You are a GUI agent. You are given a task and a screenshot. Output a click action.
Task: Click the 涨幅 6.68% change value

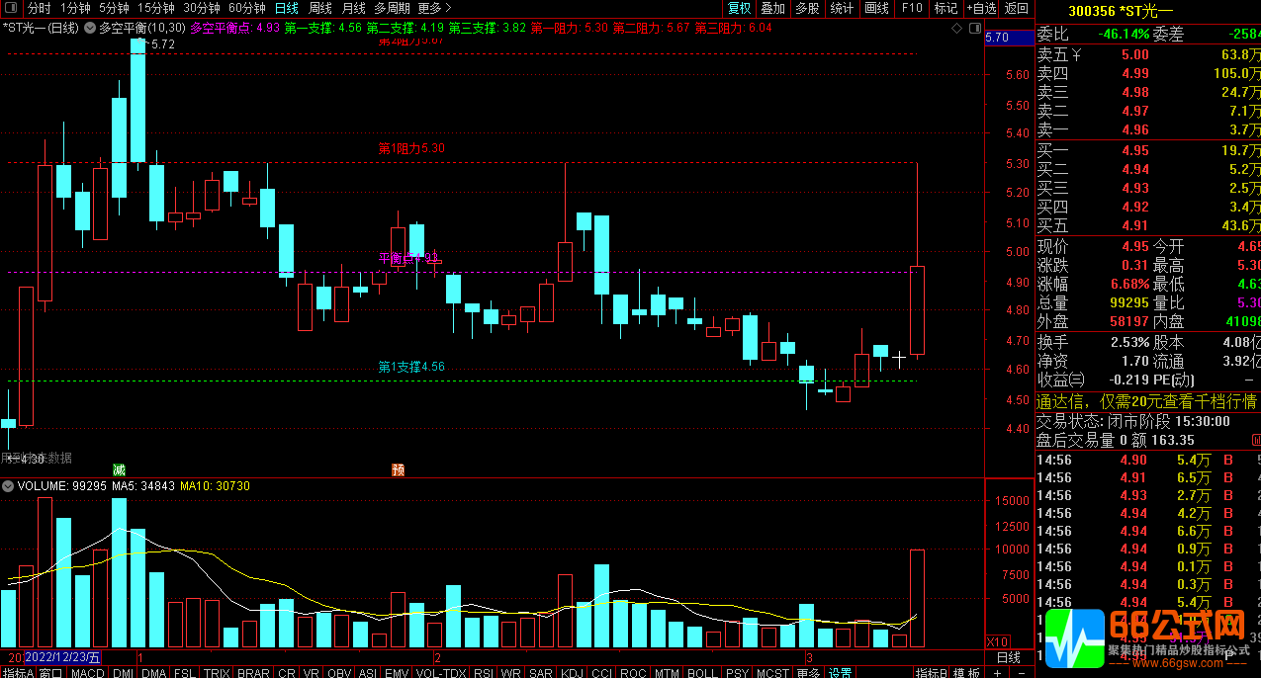pos(1128,284)
